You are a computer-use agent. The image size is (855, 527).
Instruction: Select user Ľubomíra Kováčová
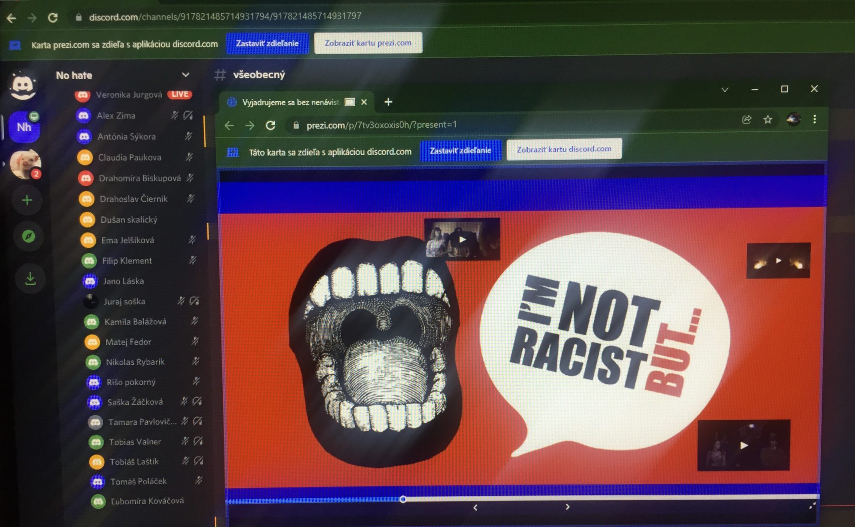pyautogui.click(x=147, y=501)
